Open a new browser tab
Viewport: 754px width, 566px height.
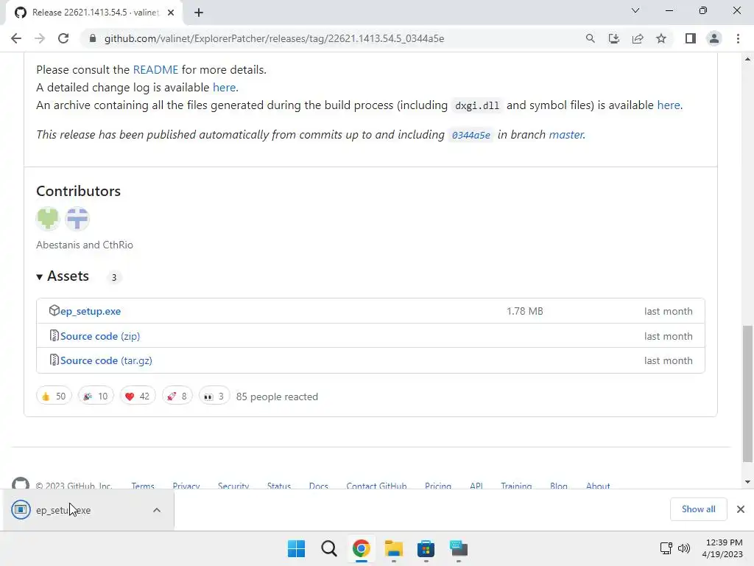tap(199, 13)
